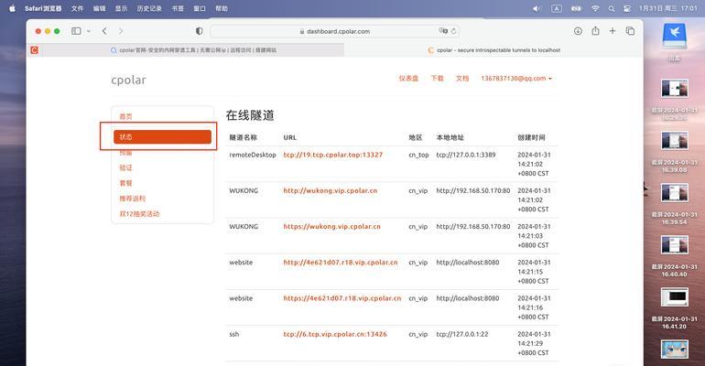
Task: Select the bird drive icon on desktop
Action: click(x=675, y=37)
